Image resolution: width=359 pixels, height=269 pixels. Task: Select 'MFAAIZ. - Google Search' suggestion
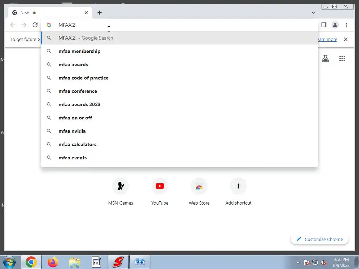pyautogui.click(x=179, y=38)
